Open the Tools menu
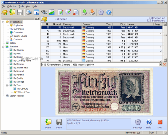This screenshot has width=168, height=135. pos(21,6)
